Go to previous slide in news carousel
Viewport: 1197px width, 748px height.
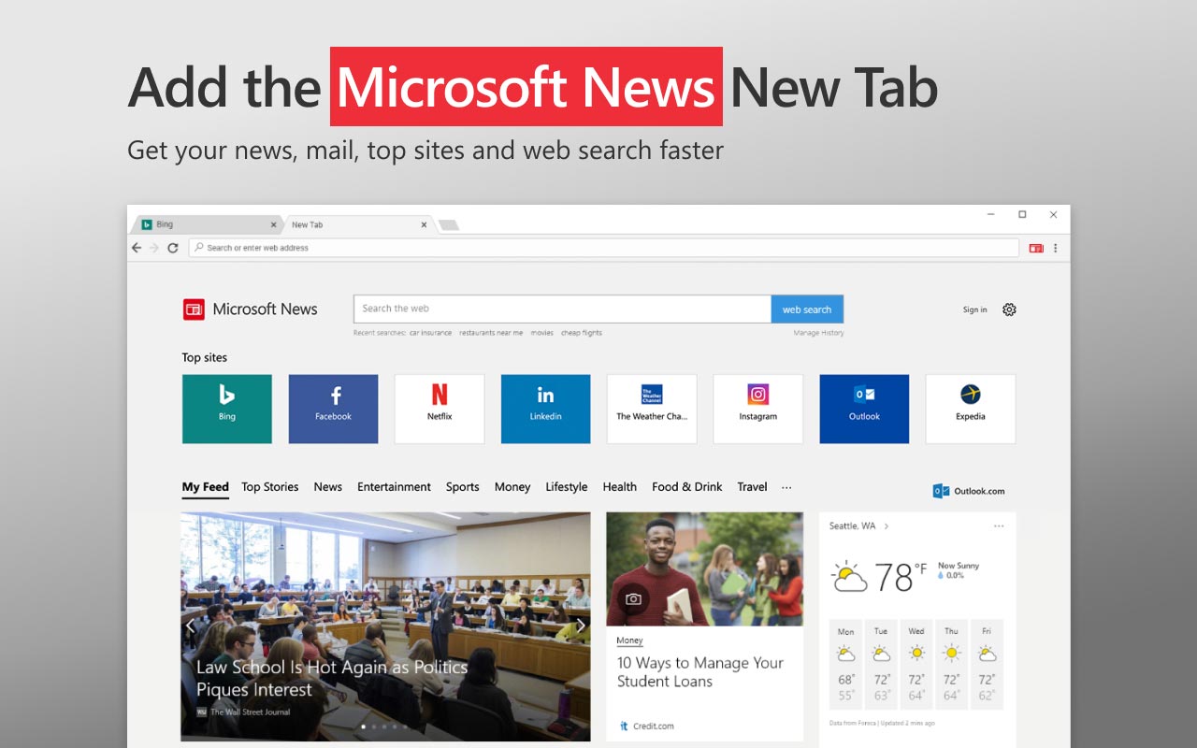pos(191,626)
